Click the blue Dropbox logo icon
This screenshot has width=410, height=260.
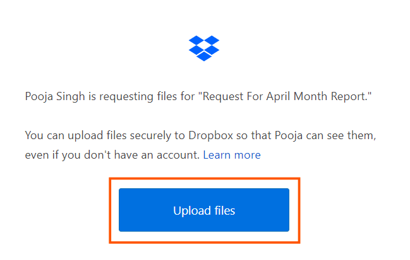[x=204, y=48]
